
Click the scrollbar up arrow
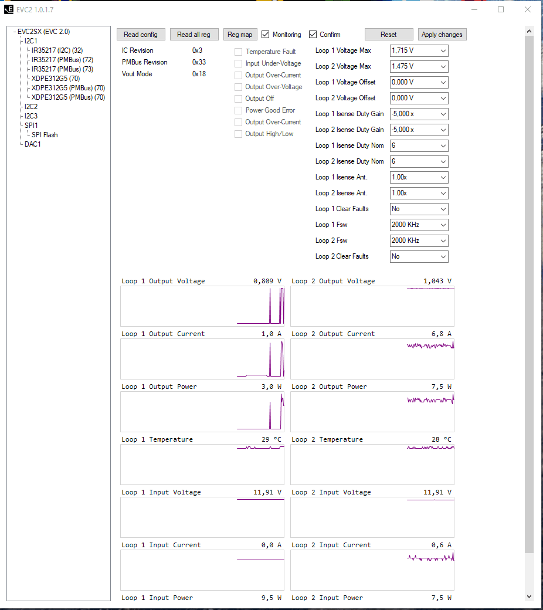click(529, 31)
